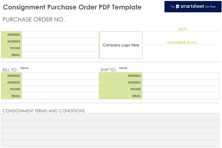The width and height of the screenshot is (222, 148).
Task: Click the first consignment terms line
Action: point(110,117)
